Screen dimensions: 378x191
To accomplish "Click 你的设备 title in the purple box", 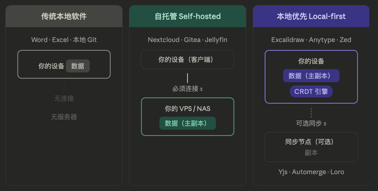I will point(311,61).
